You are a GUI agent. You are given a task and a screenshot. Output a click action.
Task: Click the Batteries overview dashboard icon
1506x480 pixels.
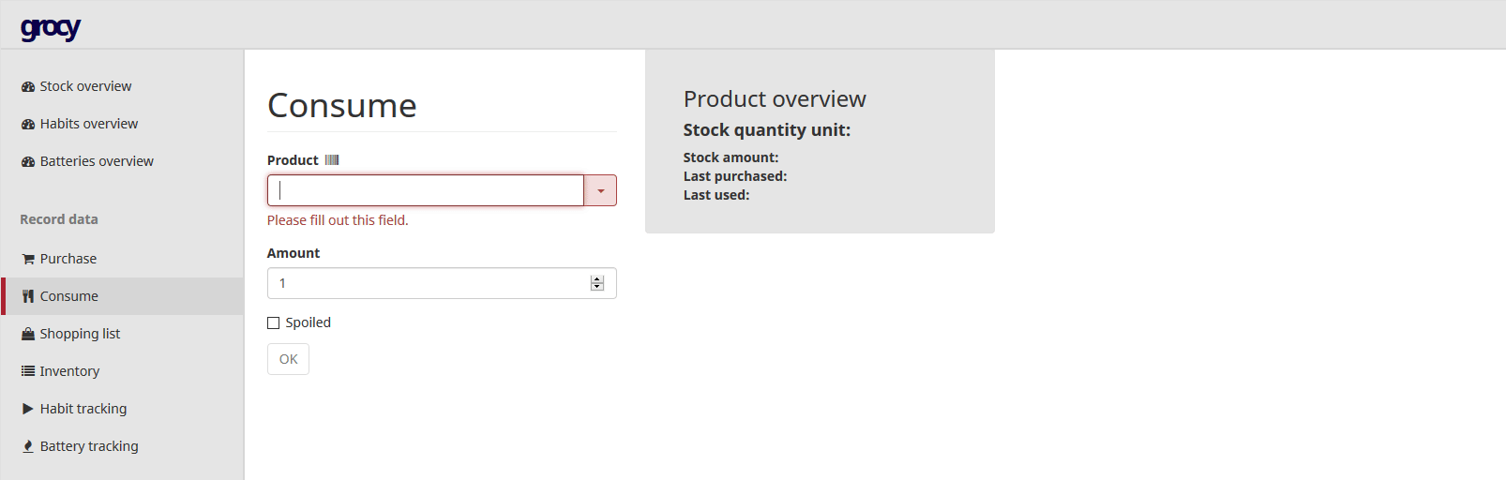click(28, 161)
